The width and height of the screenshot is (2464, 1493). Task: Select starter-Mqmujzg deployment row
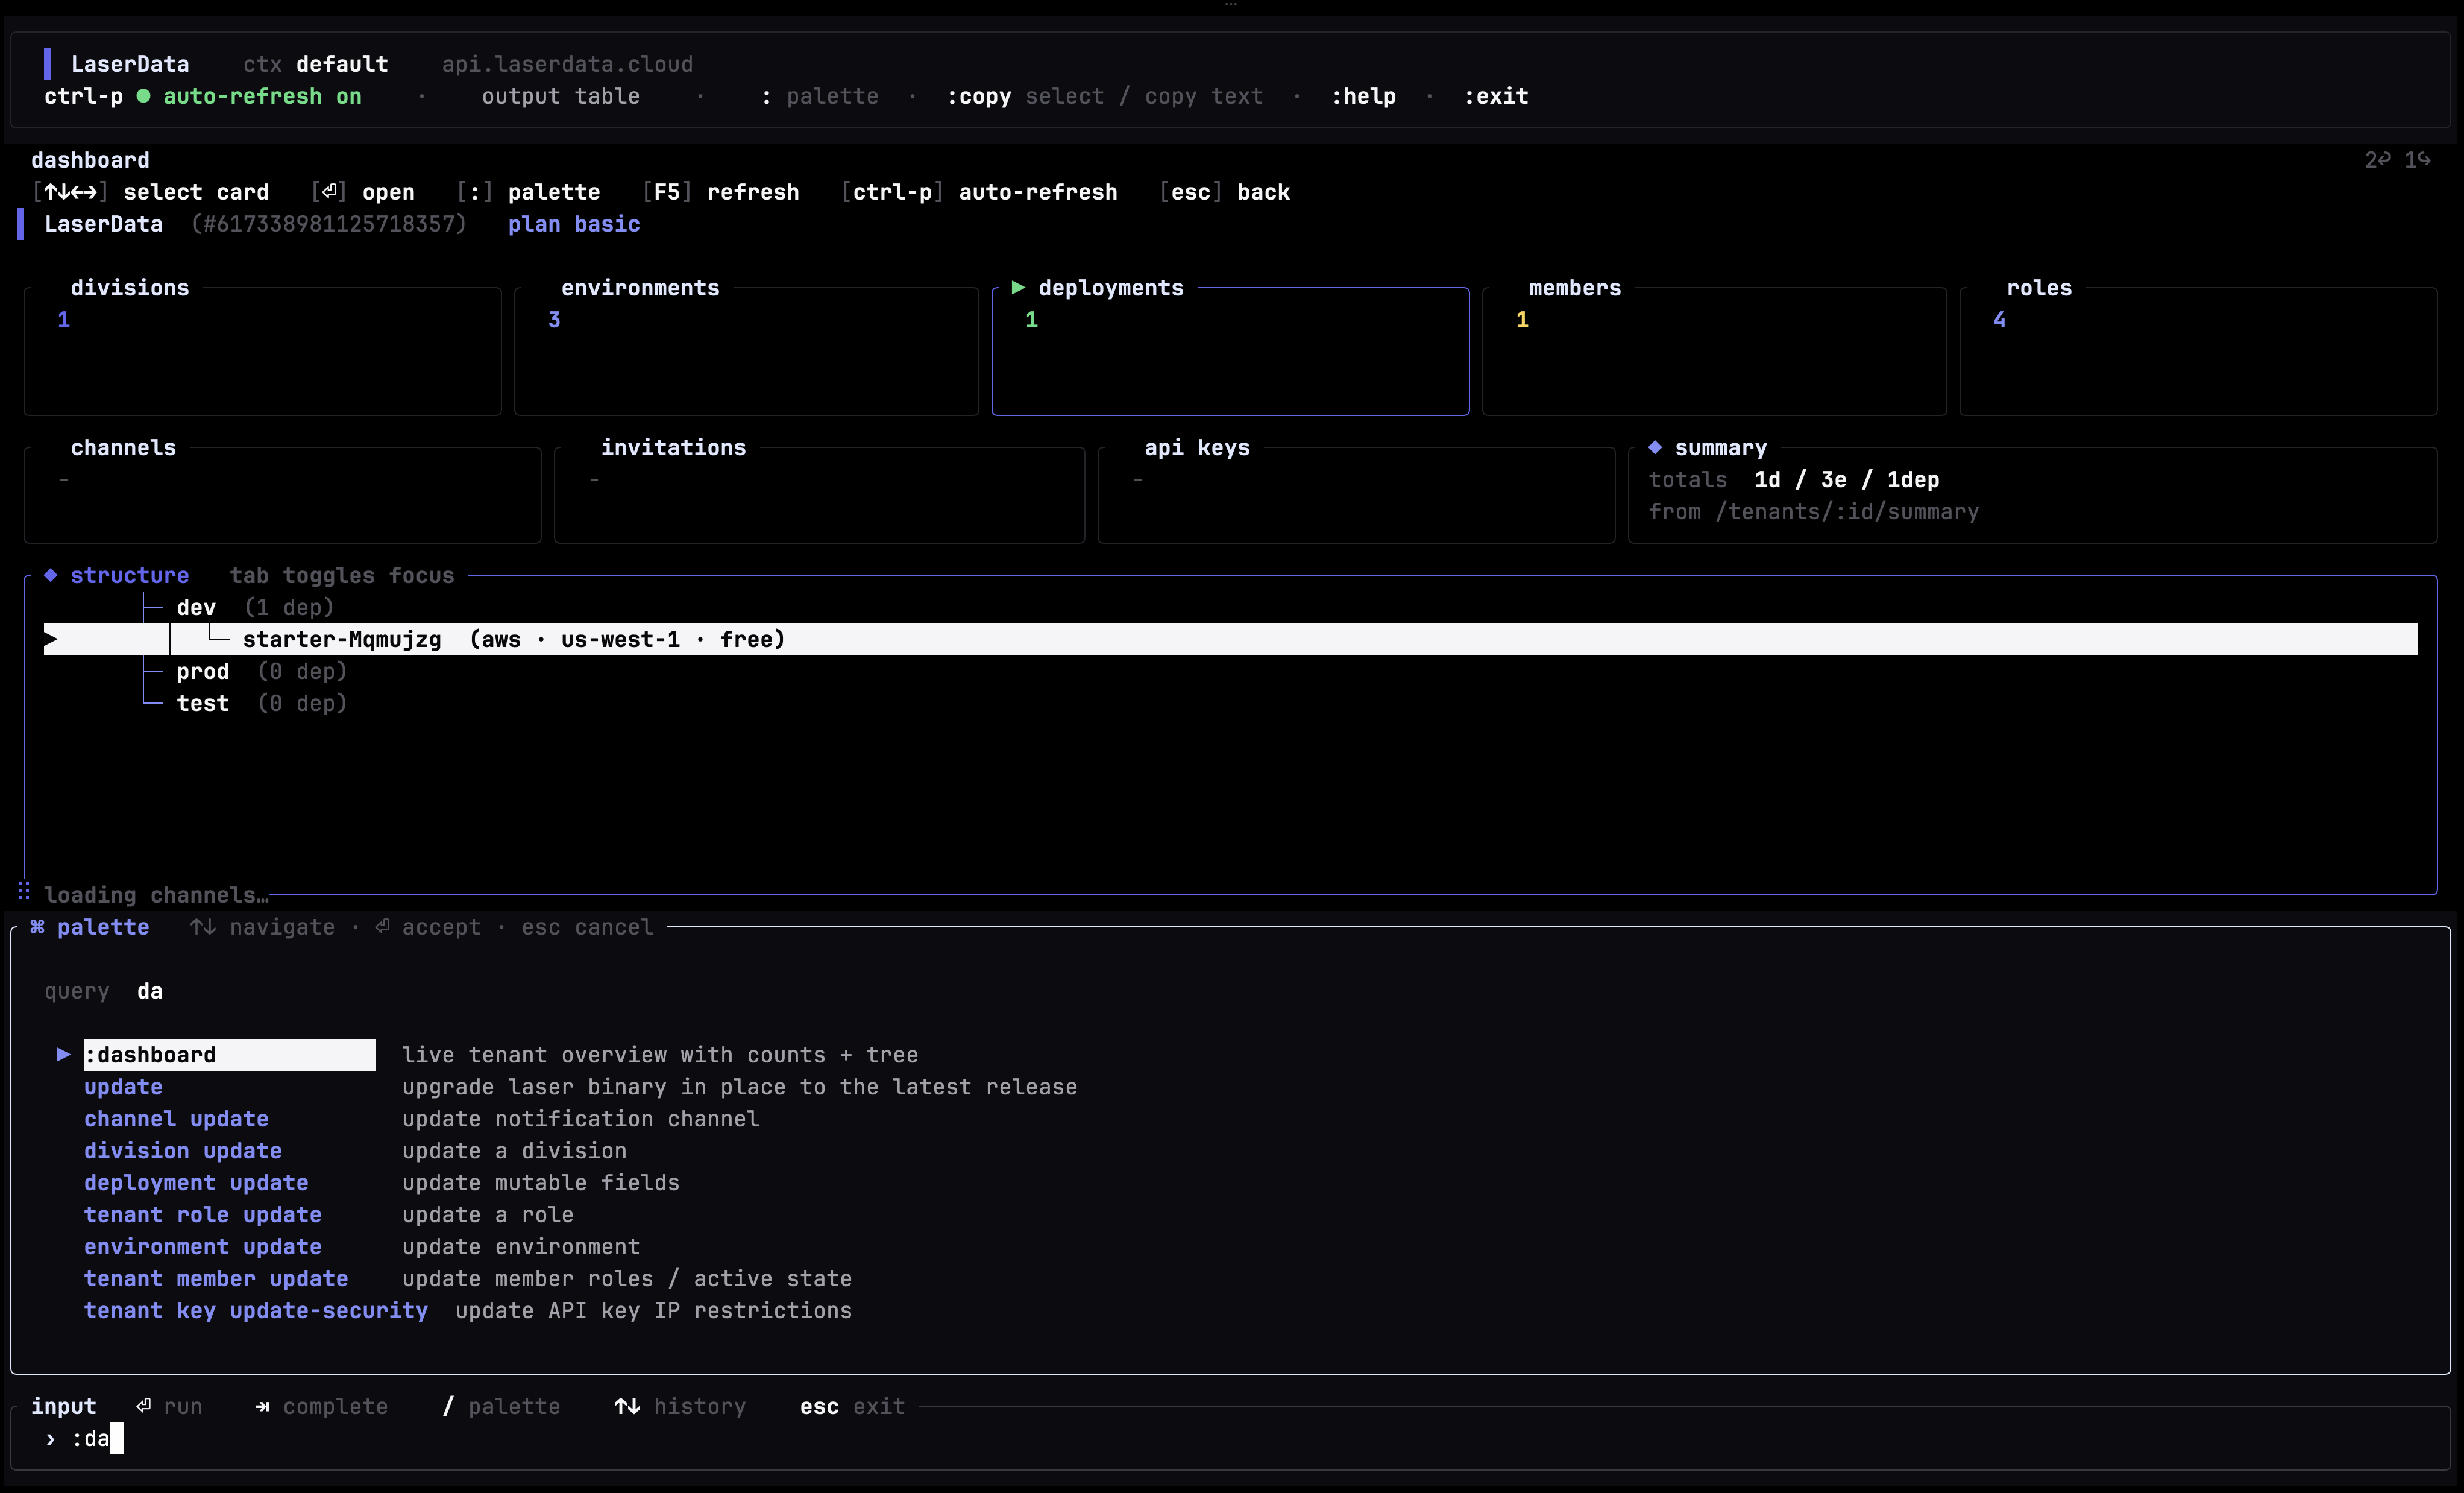click(x=1230, y=639)
